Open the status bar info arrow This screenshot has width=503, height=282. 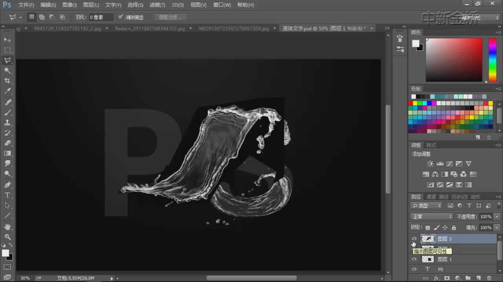click(112, 278)
